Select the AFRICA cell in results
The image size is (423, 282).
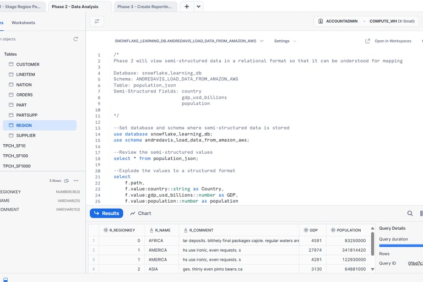(x=162, y=241)
